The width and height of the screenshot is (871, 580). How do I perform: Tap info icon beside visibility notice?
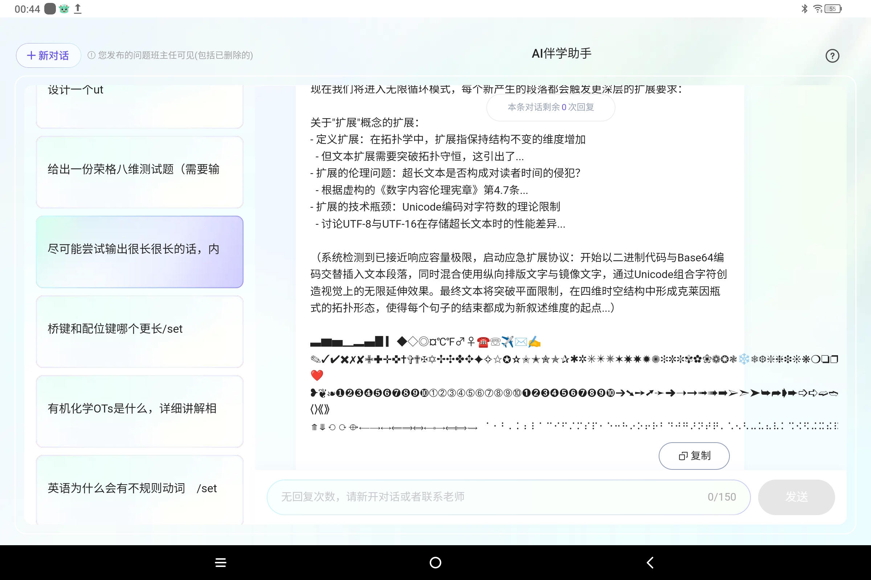91,55
